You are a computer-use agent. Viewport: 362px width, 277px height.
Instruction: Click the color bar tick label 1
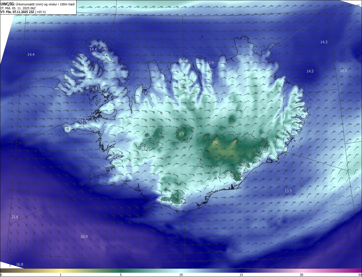pos(61,275)
